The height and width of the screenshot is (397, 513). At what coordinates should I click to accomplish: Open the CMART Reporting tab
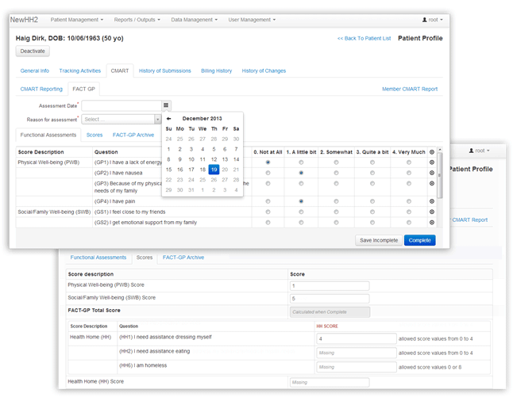point(41,89)
